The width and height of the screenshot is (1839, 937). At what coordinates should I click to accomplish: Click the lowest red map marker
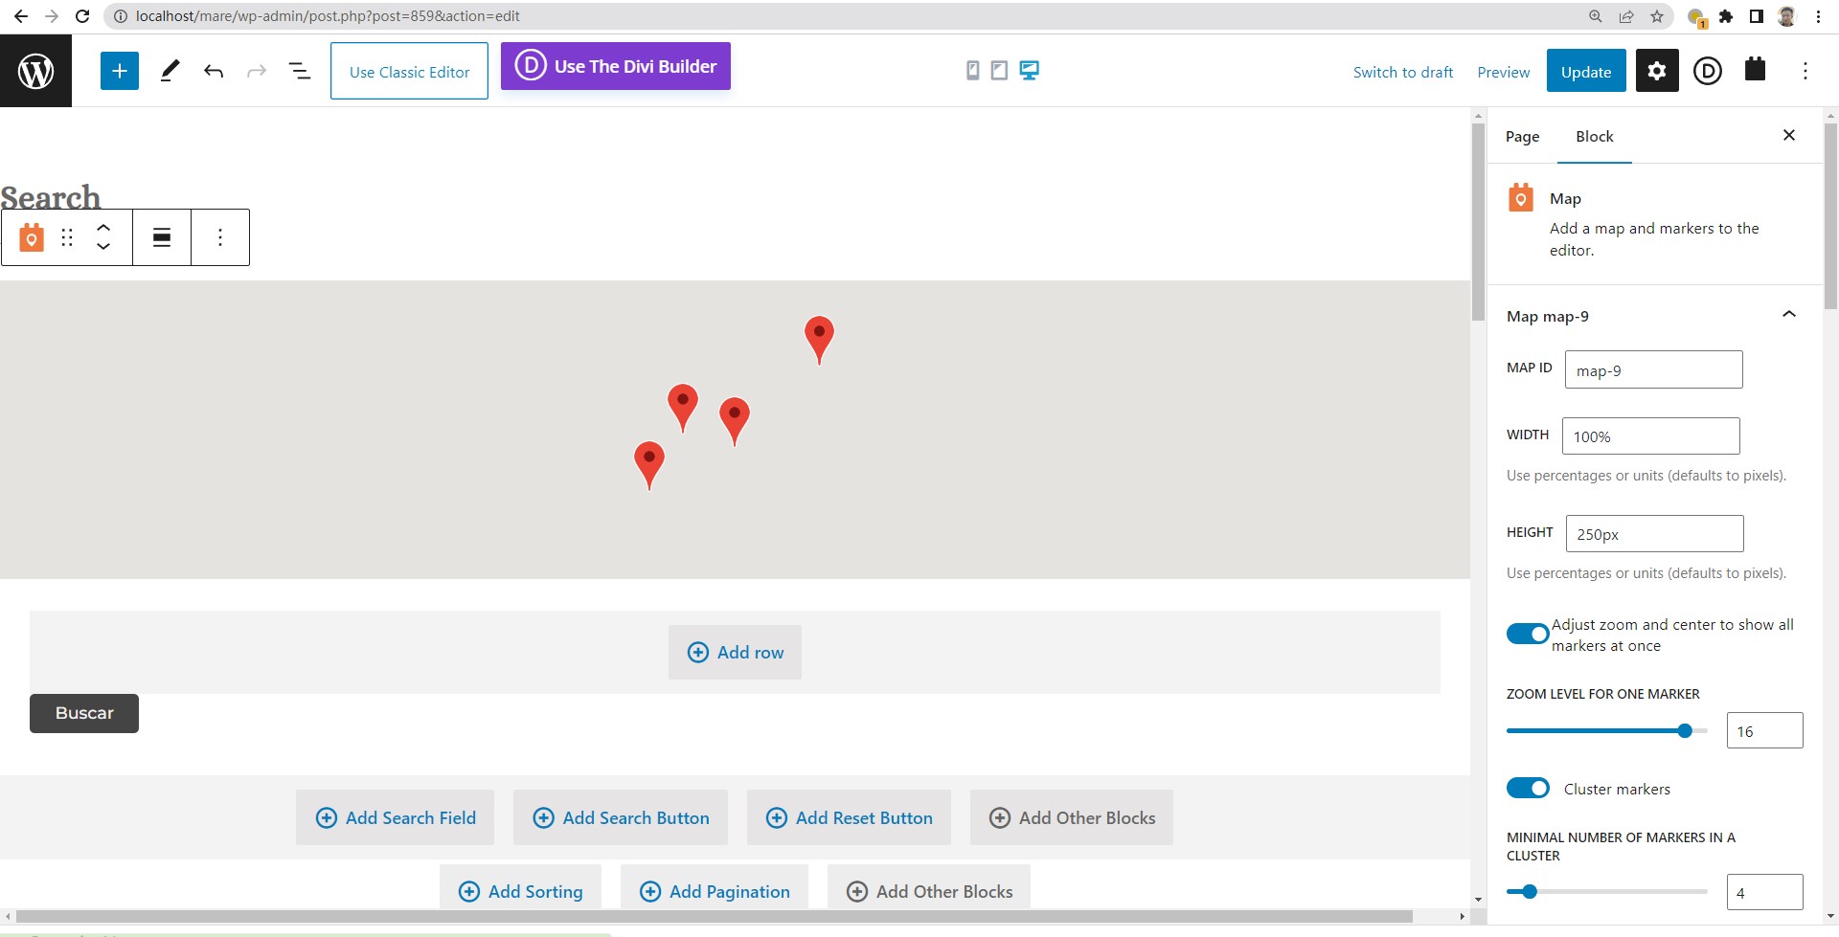(649, 464)
